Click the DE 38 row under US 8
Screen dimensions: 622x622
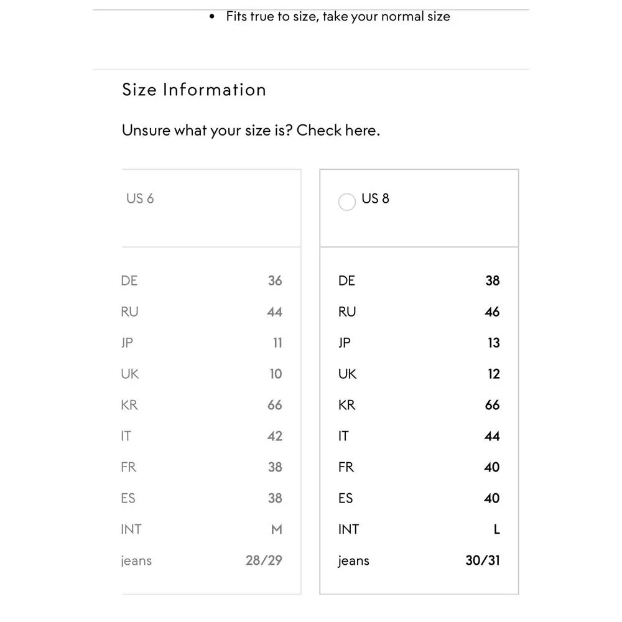click(419, 281)
